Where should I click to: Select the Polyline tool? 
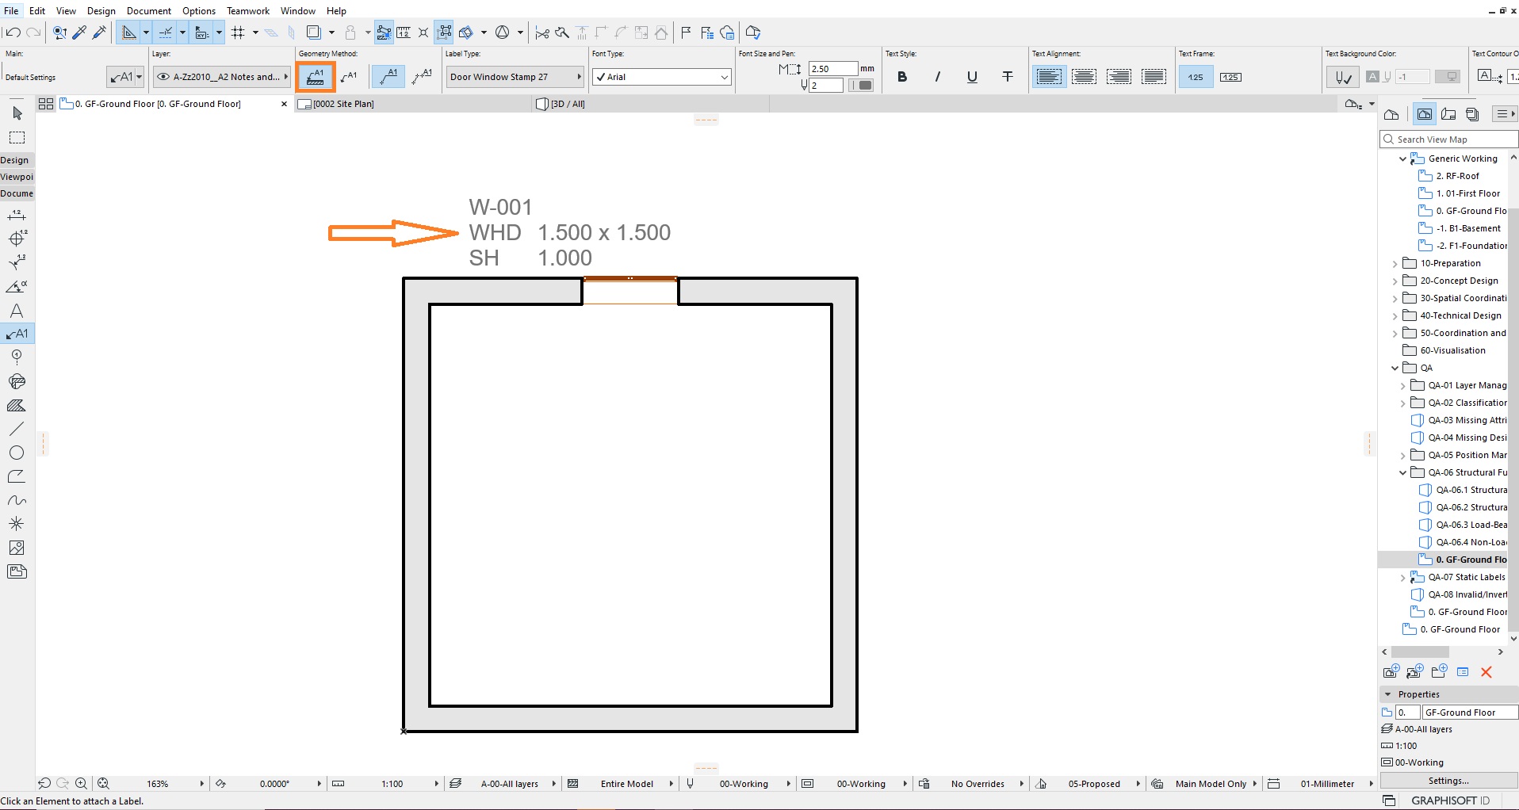(x=17, y=476)
